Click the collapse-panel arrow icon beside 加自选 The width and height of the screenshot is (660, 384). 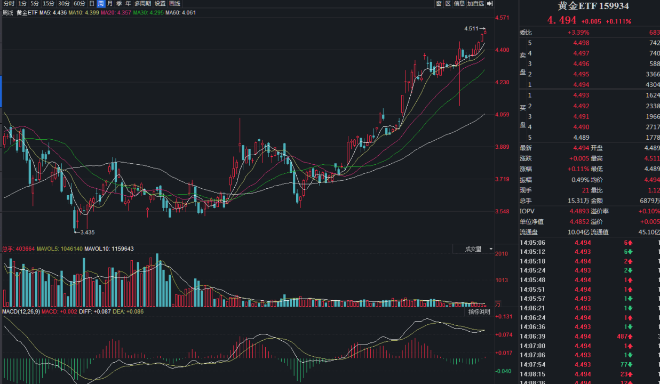[x=489, y=4]
